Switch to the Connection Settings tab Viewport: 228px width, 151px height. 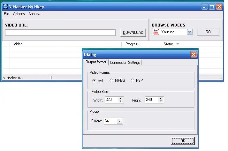[125, 63]
